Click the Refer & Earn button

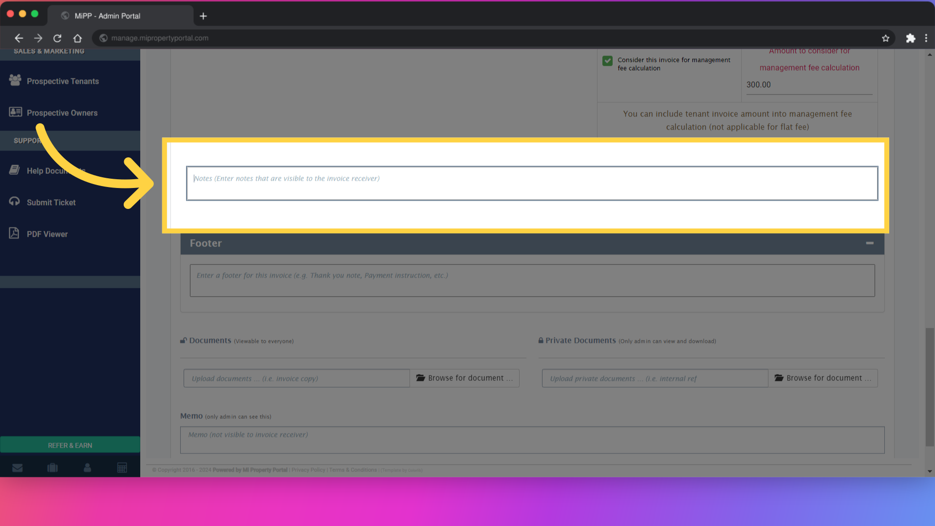point(70,445)
